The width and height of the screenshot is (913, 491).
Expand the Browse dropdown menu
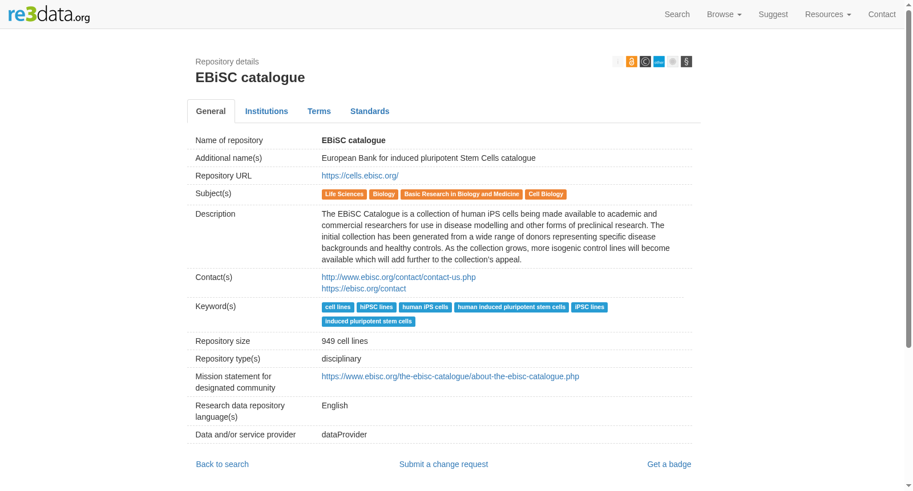tap(724, 14)
